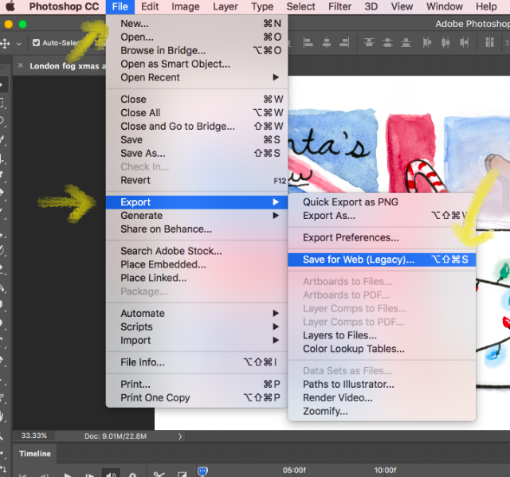Screen dimensions: 510x477
Task: Open Export Preferences...
Action: (x=382, y=237)
